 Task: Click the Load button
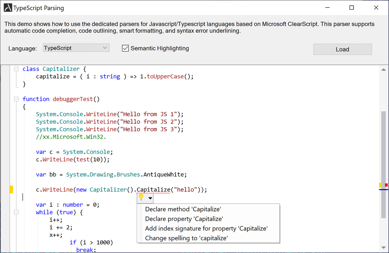[342, 49]
